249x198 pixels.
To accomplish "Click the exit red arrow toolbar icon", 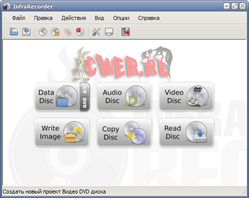I will click(x=125, y=32).
